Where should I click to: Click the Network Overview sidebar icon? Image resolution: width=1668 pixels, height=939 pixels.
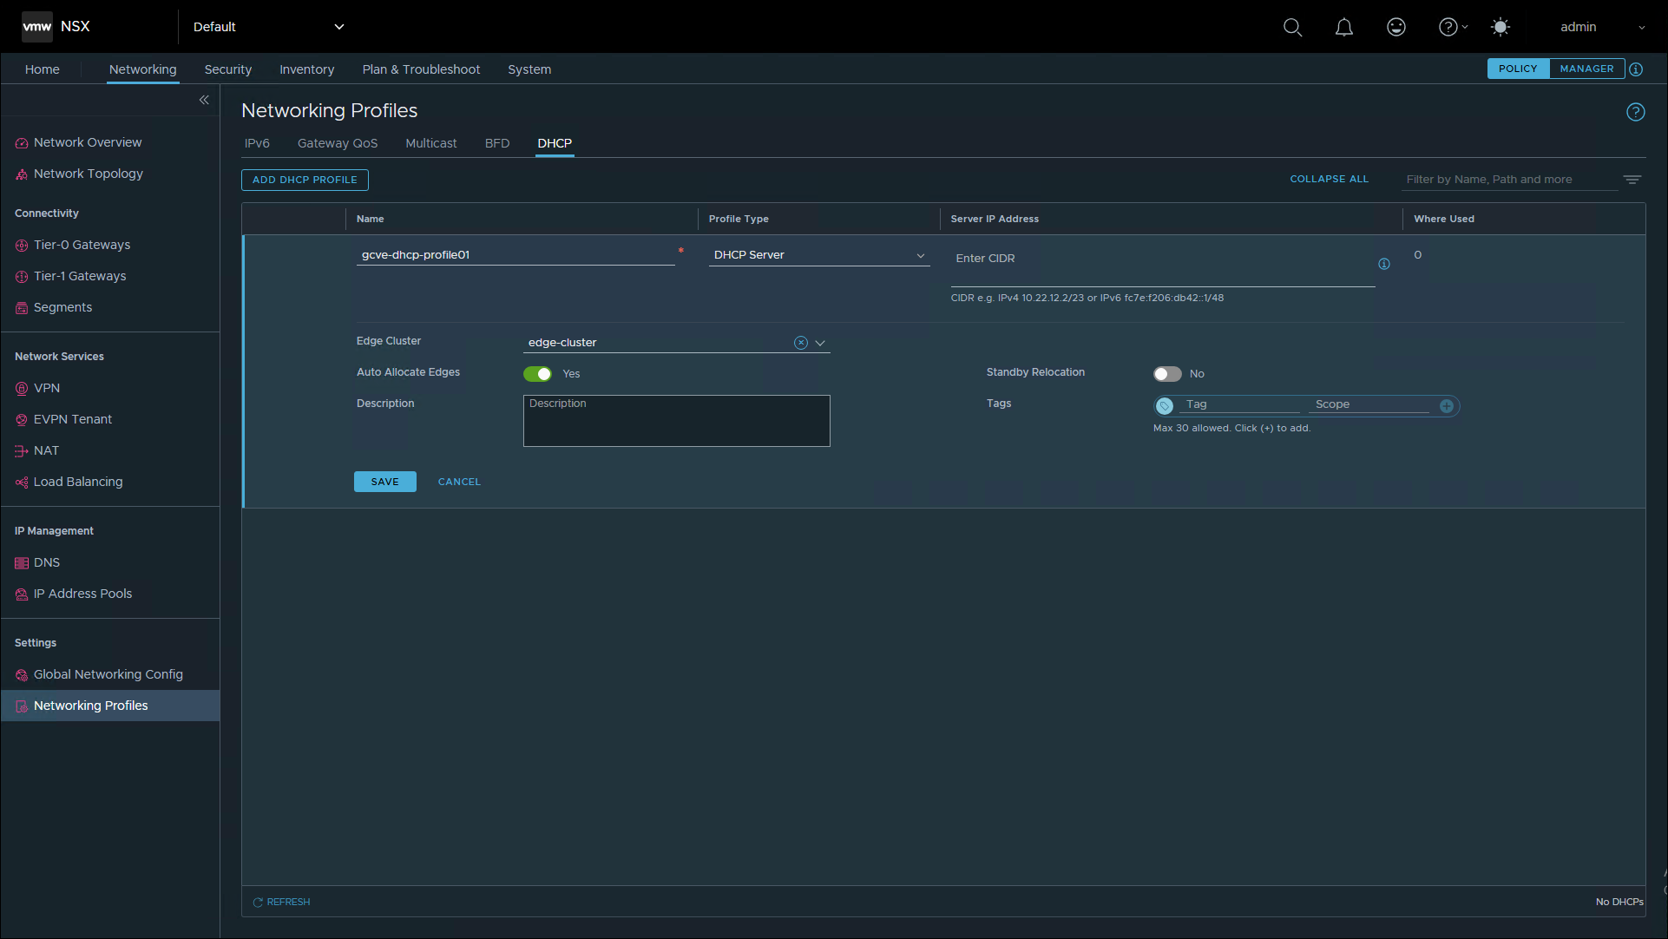22,143
